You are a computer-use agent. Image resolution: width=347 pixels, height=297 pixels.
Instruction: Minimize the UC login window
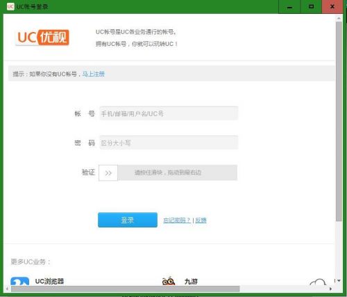289,7
